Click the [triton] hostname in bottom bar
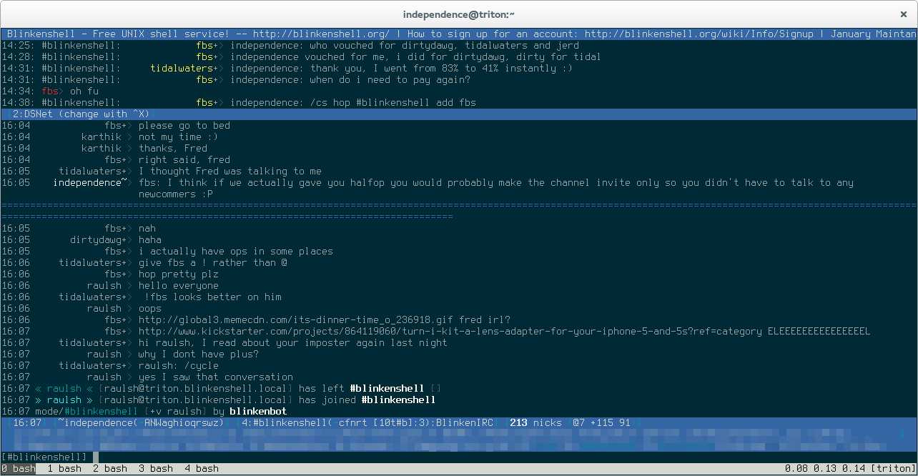Screen dimensions: 918x476 (x=893, y=469)
